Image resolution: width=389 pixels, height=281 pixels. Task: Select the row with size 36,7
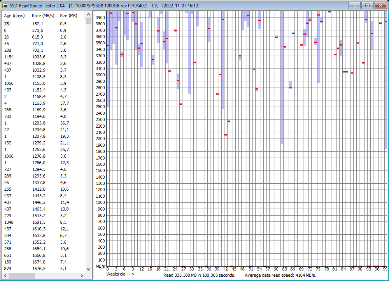point(44,123)
